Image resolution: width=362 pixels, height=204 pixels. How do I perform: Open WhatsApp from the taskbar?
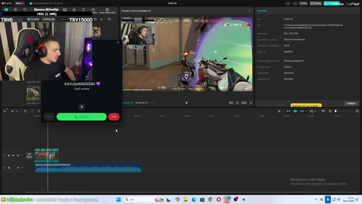coord(227,199)
